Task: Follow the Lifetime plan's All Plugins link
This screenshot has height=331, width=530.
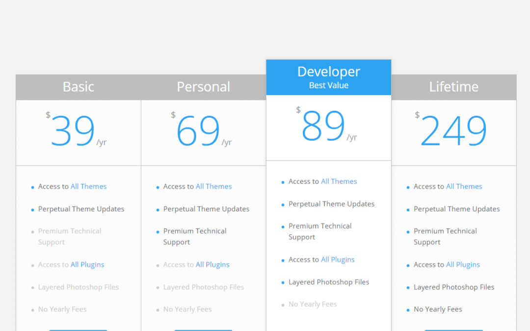Action: click(463, 265)
